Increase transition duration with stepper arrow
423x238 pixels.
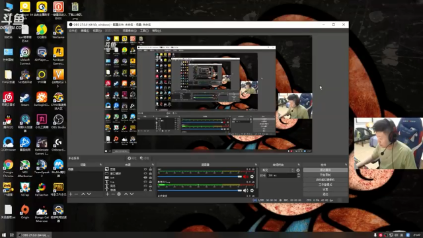coord(298,175)
